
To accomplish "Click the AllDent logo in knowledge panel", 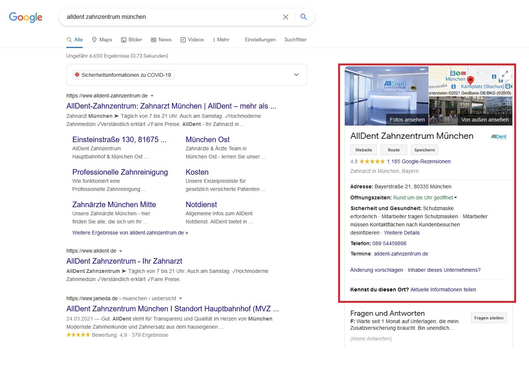I will (499, 137).
